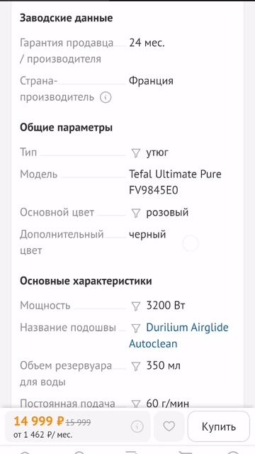Tap the 14 999 ₽ price
Image resolution: width=255 pixels, height=454 pixels.
[38, 421]
